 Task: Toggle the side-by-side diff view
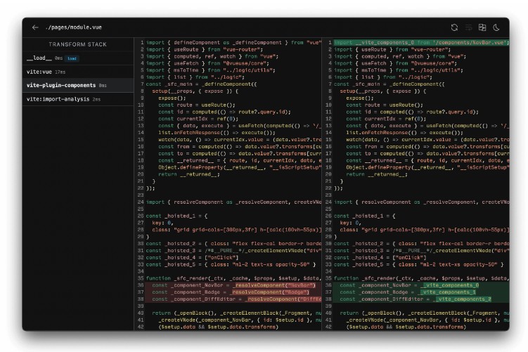click(482, 27)
